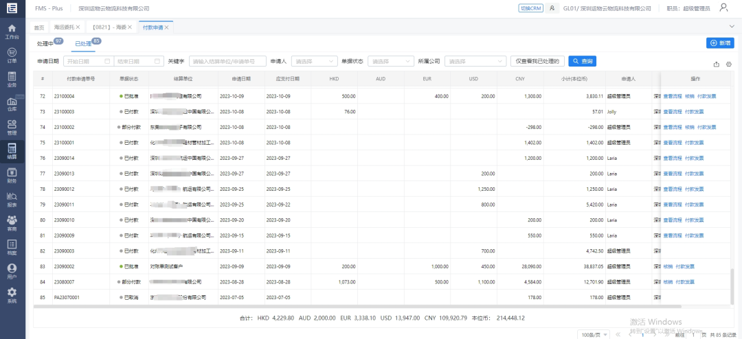Close the 付款申请 tab
This screenshot has height=339, width=742.
[x=166, y=27]
